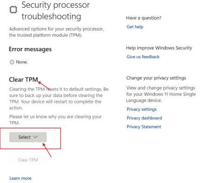This screenshot has width=206, height=183.
Task: Click the Error messages heading
Action: pyautogui.click(x=30, y=49)
